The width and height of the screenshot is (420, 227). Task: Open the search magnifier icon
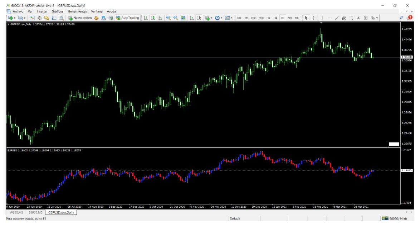pyautogui.click(x=401, y=18)
